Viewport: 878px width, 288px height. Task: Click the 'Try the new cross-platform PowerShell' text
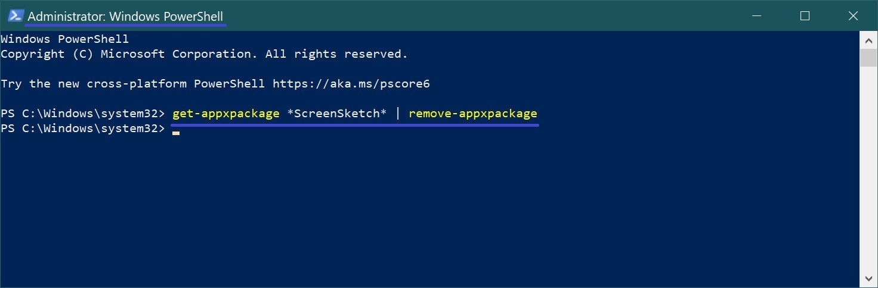pos(132,84)
